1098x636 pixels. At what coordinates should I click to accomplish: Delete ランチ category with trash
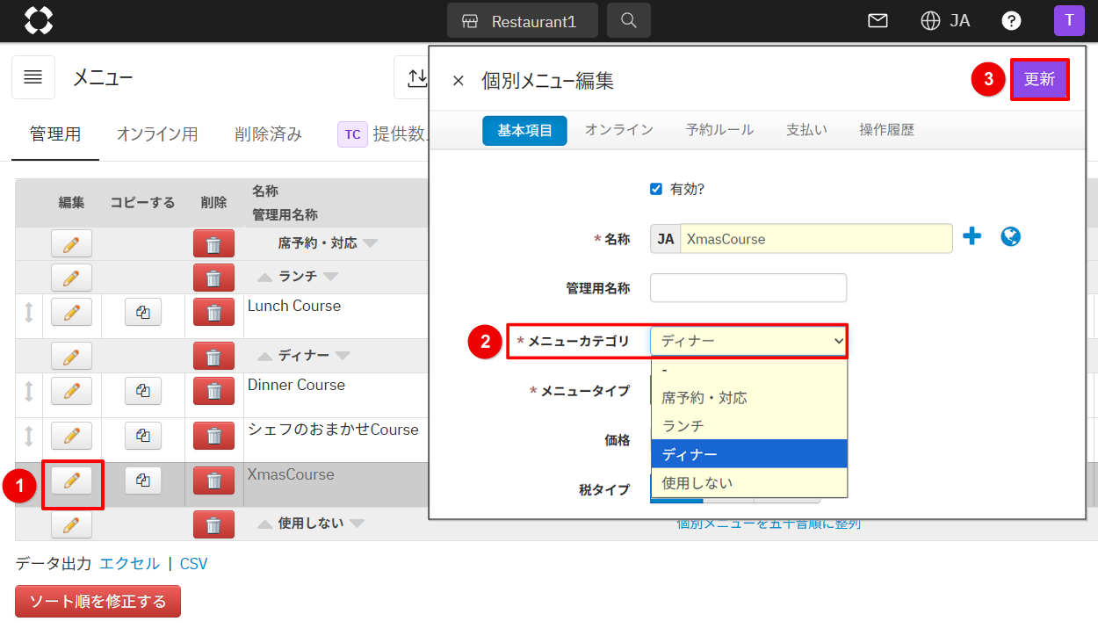tap(213, 278)
